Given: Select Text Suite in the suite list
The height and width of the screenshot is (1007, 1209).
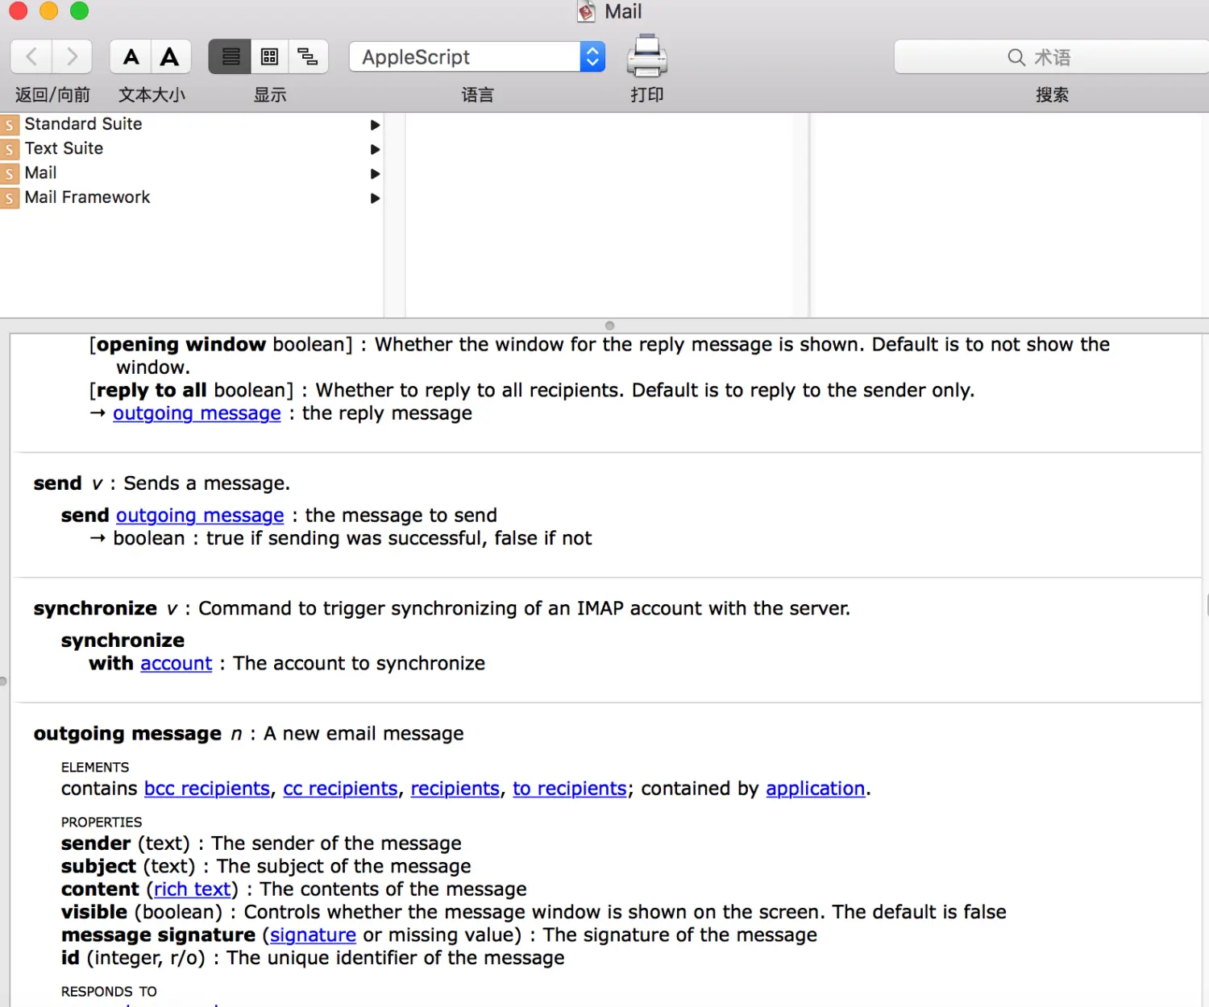Looking at the screenshot, I should point(191,148).
